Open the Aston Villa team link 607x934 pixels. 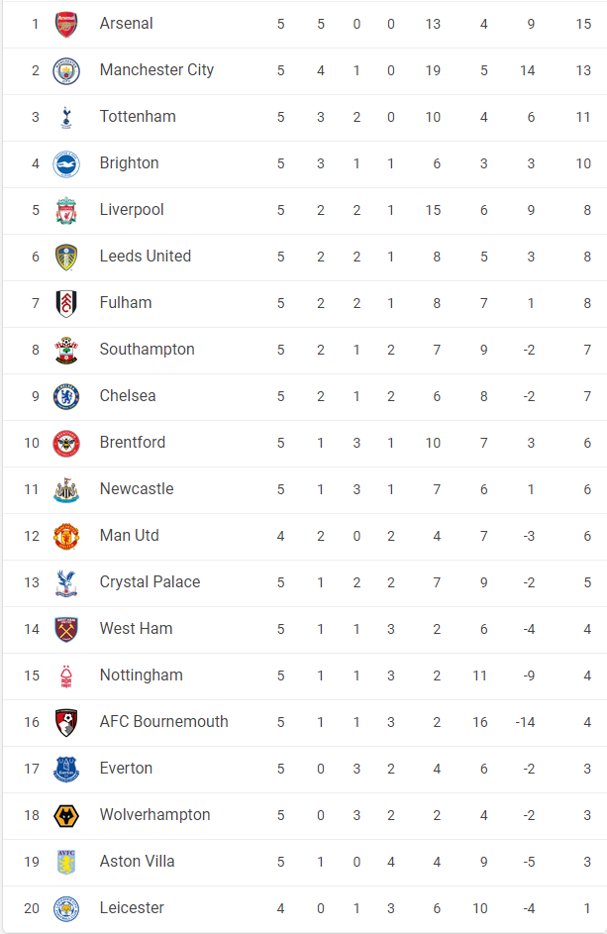click(137, 862)
